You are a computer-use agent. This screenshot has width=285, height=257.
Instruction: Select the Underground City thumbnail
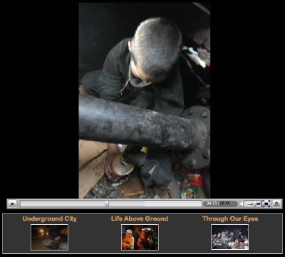pyautogui.click(x=49, y=237)
